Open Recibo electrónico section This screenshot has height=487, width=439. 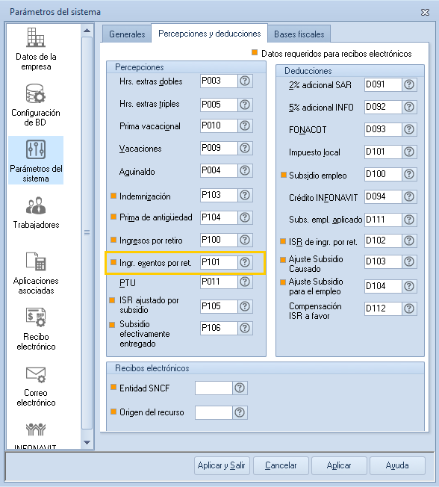pos(36,329)
